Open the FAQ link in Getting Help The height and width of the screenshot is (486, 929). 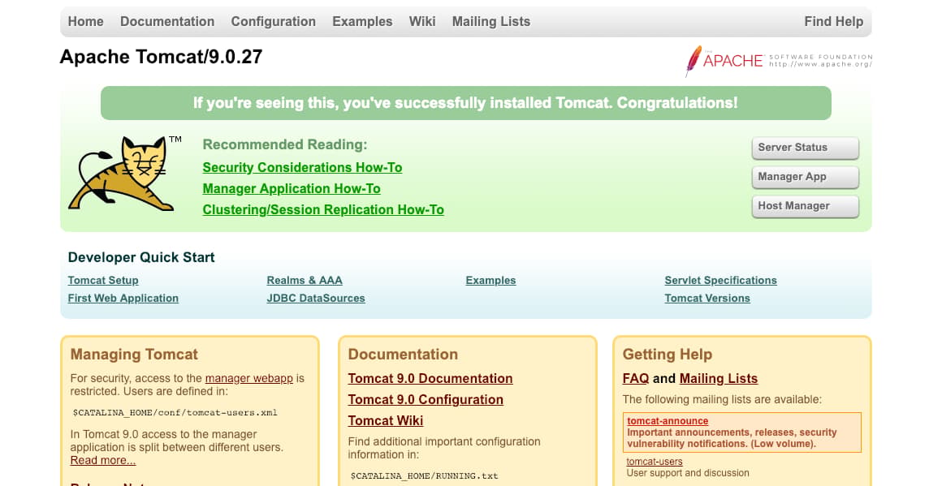click(636, 378)
